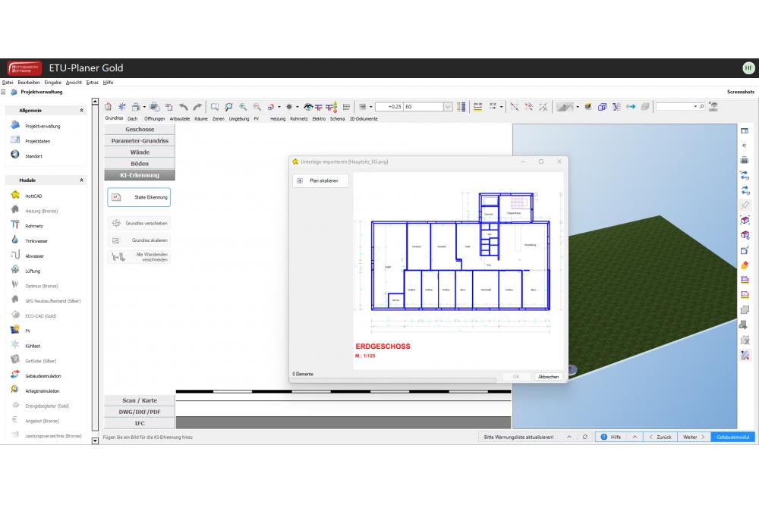The image size is (759, 505).
Task: Click the Weiter button
Action: click(694, 437)
